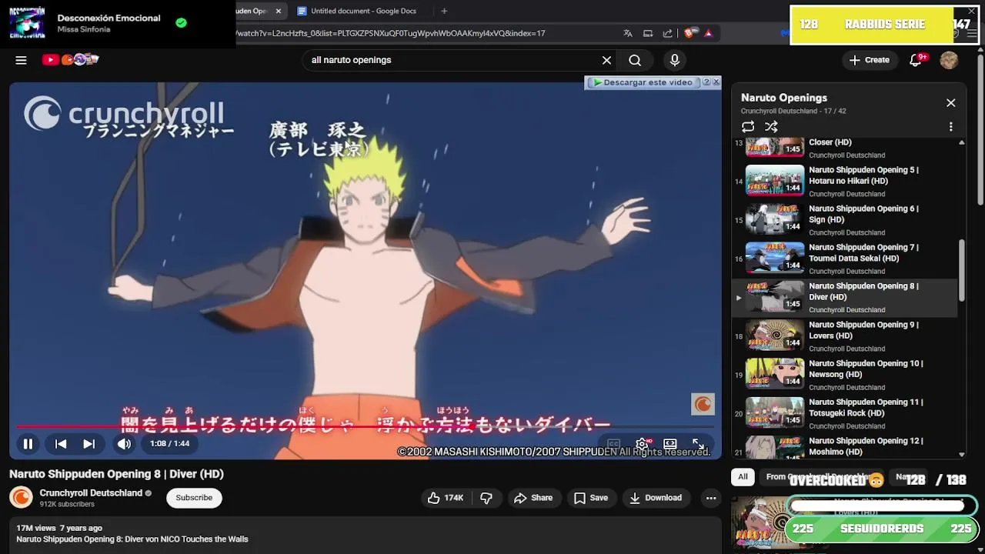This screenshot has height=554, width=985.
Task: Play Naruto Shippuden Opening 5 Hotaru no Hikari
Action: click(x=846, y=182)
